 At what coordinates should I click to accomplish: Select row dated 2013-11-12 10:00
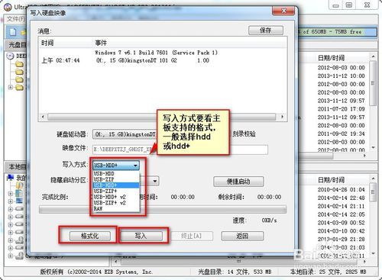[342, 76]
